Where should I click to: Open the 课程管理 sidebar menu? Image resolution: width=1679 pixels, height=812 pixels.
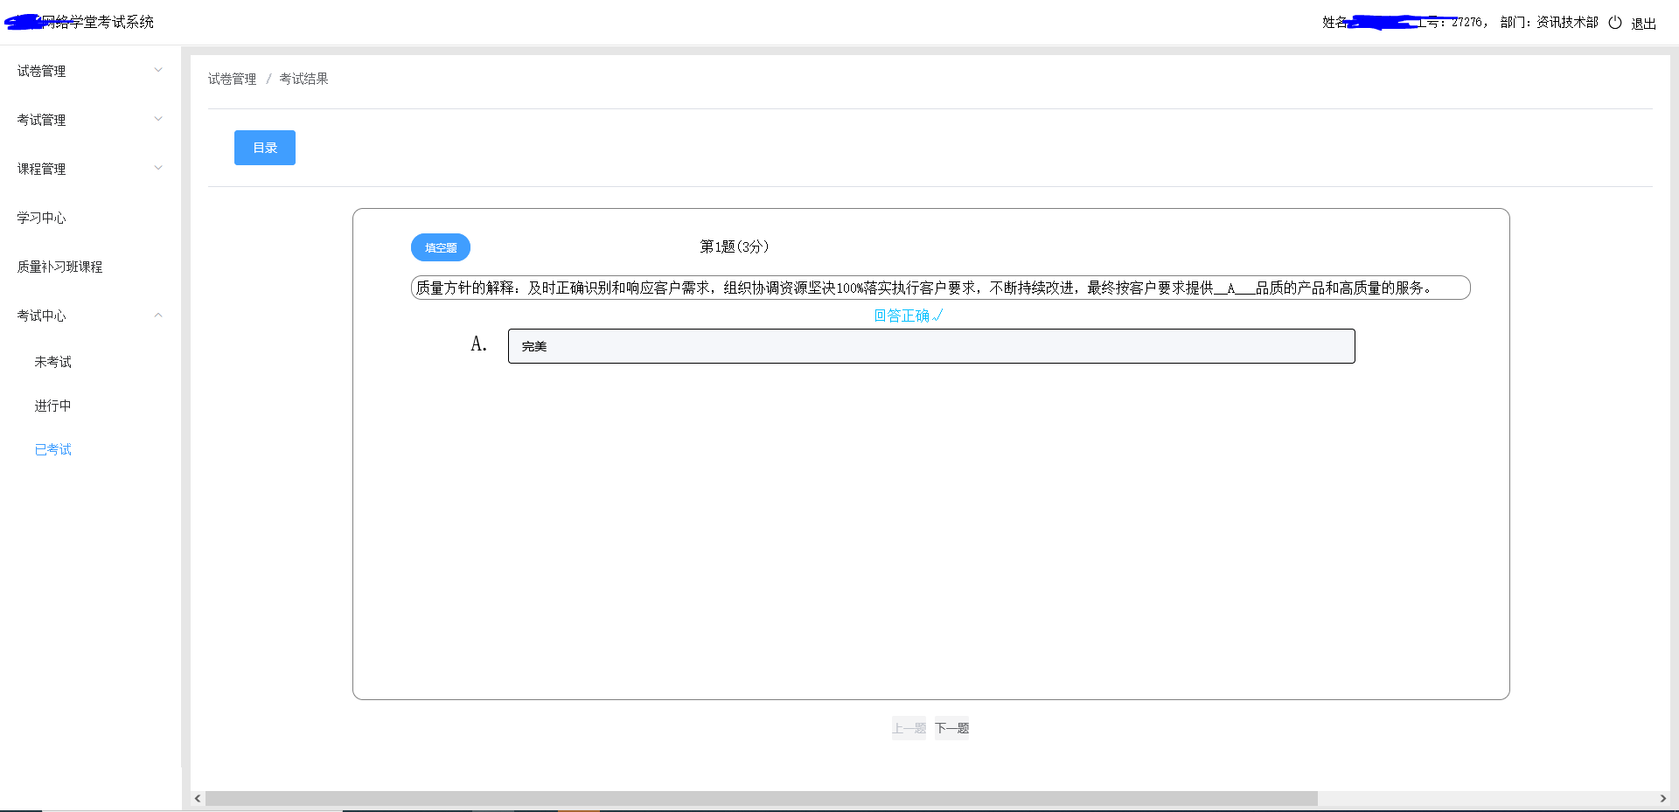(x=90, y=169)
